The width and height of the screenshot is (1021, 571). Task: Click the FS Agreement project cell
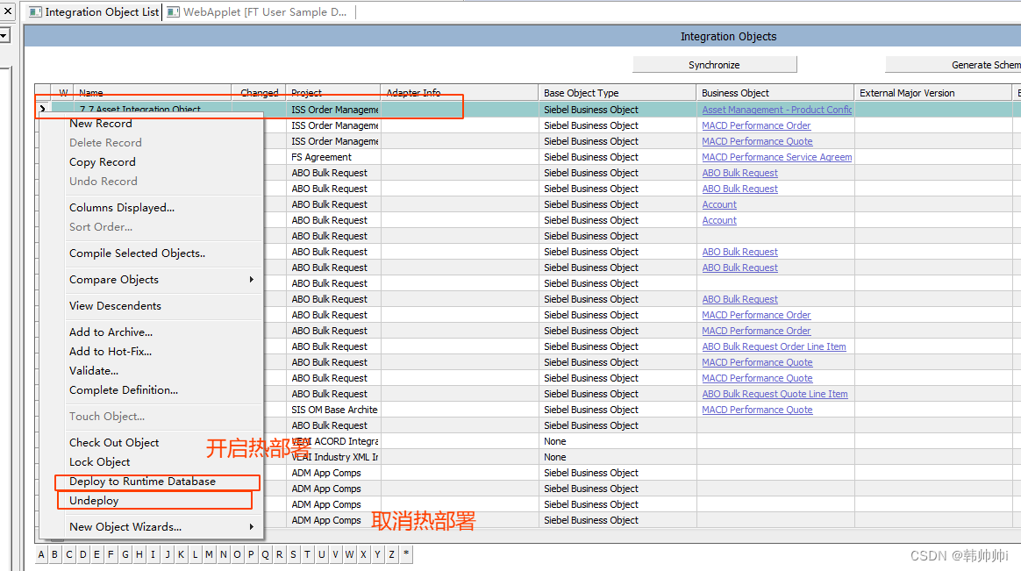(x=332, y=157)
